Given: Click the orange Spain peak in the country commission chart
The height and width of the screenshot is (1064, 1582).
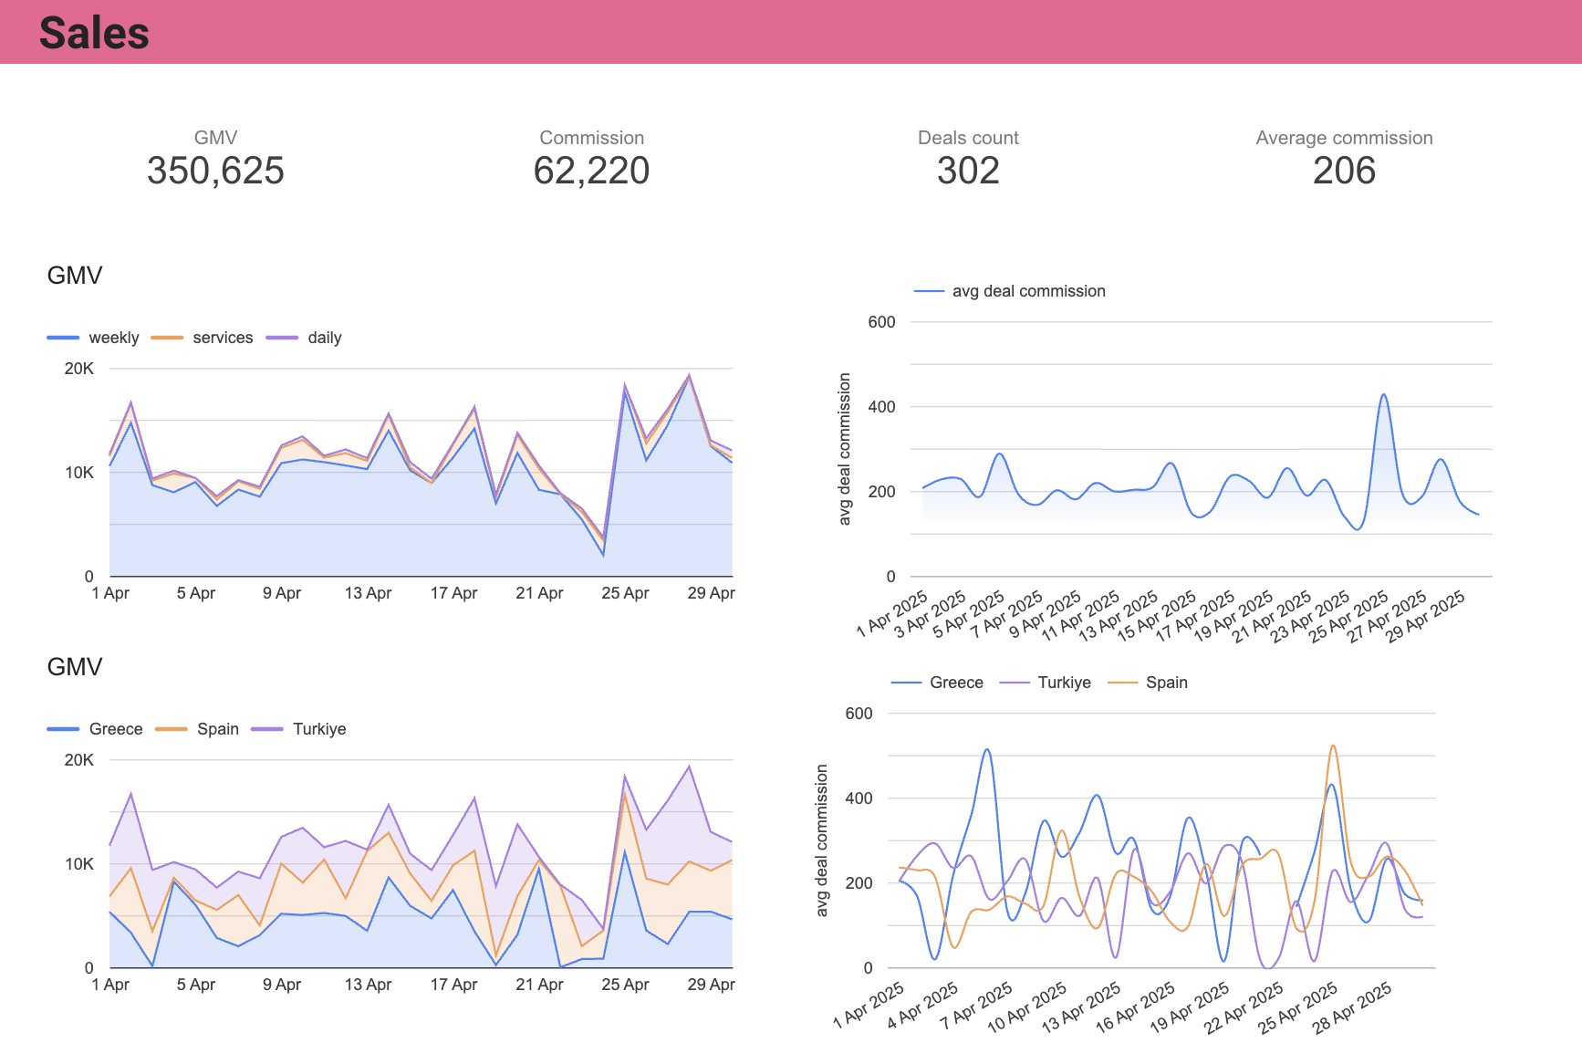Looking at the screenshot, I should pos(1334,746).
